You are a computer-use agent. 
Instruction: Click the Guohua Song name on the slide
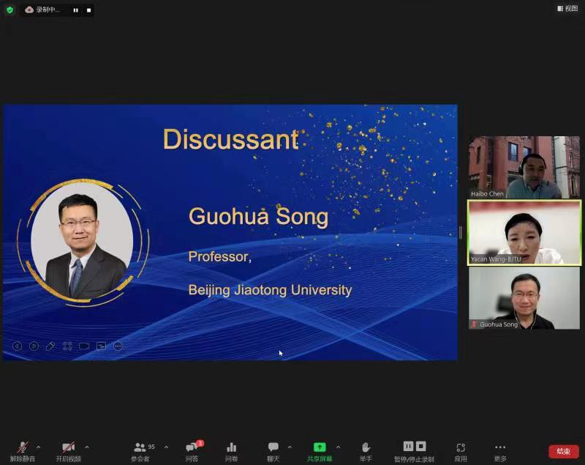pyautogui.click(x=258, y=217)
